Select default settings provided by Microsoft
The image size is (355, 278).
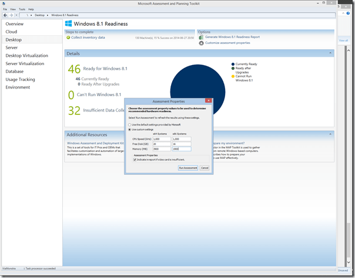130,125
